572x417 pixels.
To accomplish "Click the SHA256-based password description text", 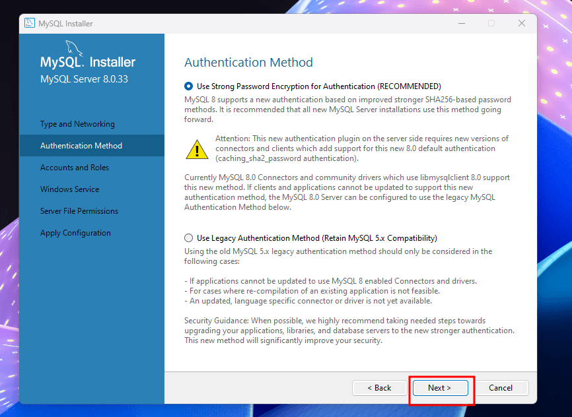I will point(347,110).
